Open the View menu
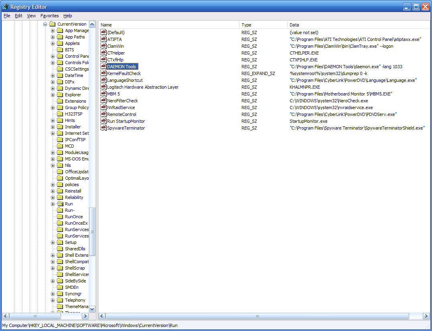 (31, 16)
